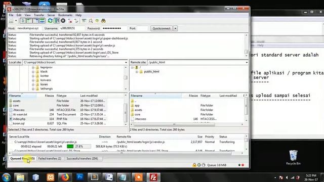The height and width of the screenshot is (182, 324).
Task: Reconnect to the last server icon
Action: pos(76,21)
